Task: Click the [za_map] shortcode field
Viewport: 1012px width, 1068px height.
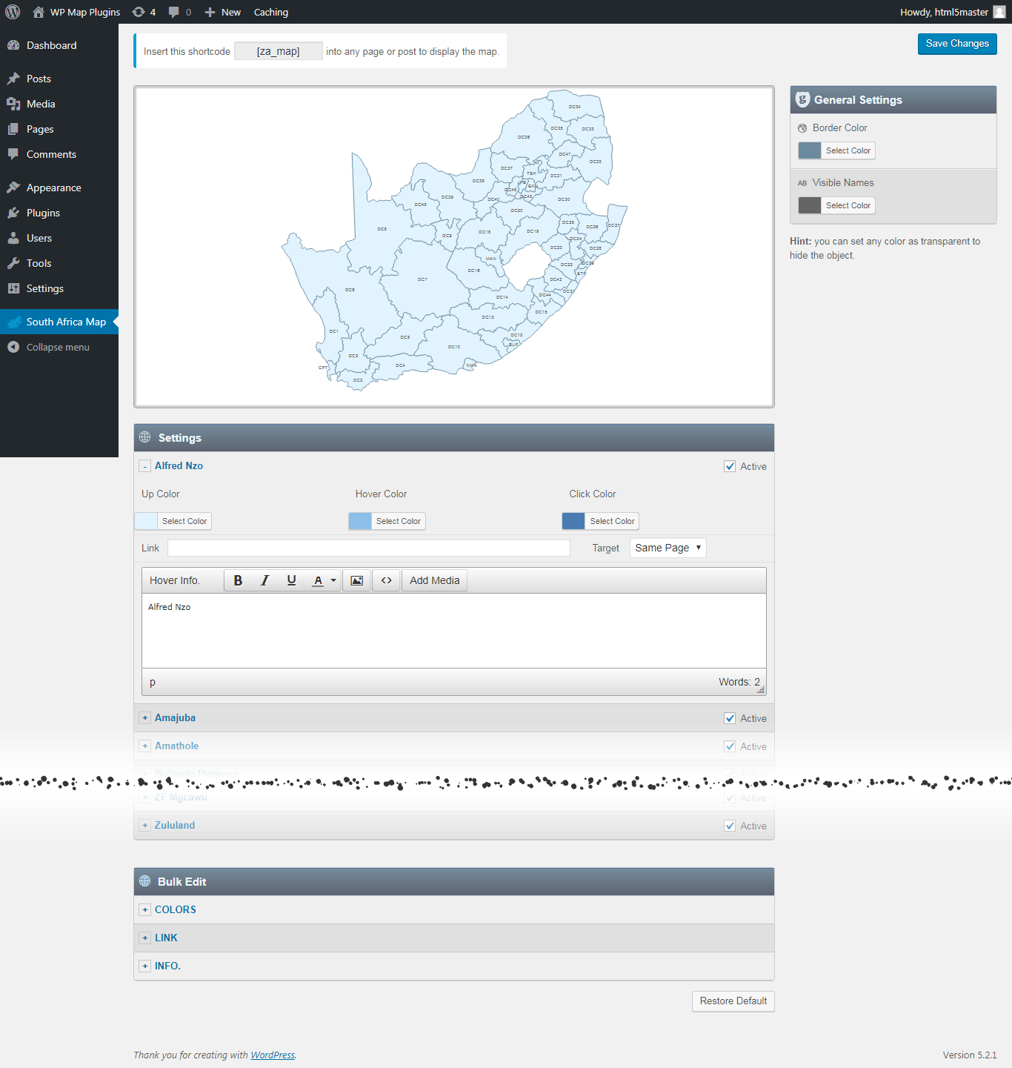Action: (x=279, y=51)
